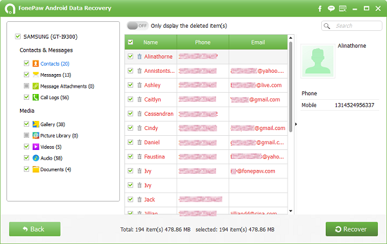Click the Message Attachments paperclip icon
This screenshot has width=387, height=244.
[35, 86]
